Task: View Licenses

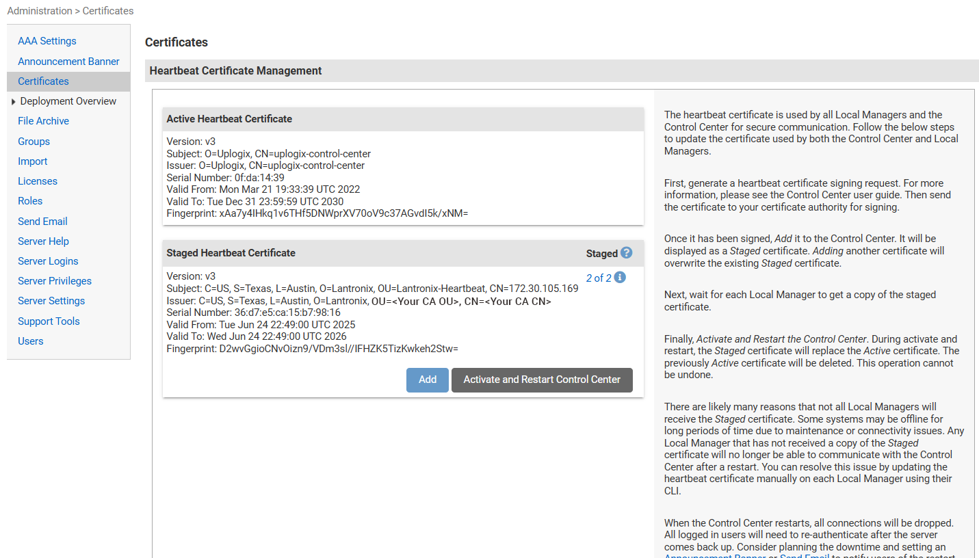Action: click(x=38, y=181)
